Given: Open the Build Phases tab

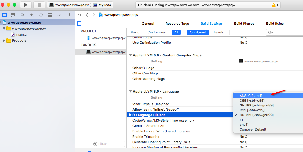Looking at the screenshot, I should click(244, 24).
